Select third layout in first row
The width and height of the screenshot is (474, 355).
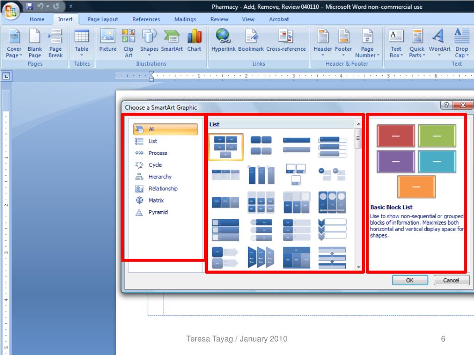pos(296,145)
